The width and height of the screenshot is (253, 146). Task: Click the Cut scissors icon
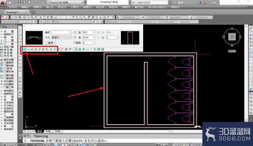click(40, 17)
